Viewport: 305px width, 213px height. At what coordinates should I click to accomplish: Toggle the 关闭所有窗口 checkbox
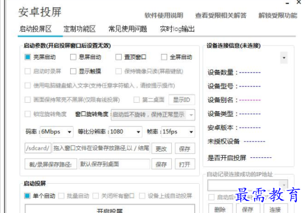click(x=95, y=196)
